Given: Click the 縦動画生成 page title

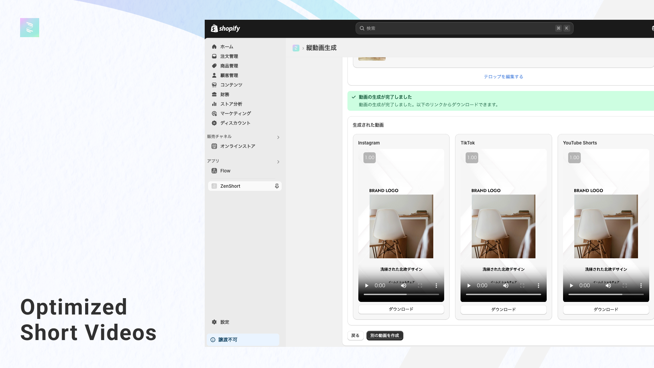Looking at the screenshot, I should (x=321, y=48).
